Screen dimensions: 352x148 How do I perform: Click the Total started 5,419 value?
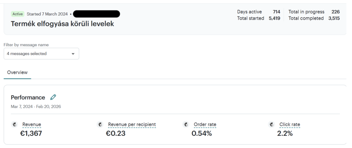274,18
